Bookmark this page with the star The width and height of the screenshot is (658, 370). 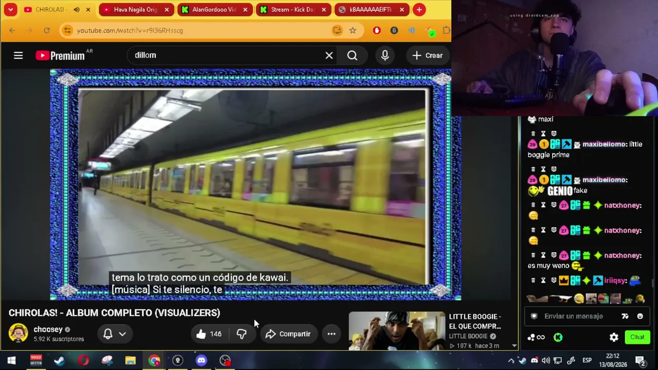click(353, 30)
